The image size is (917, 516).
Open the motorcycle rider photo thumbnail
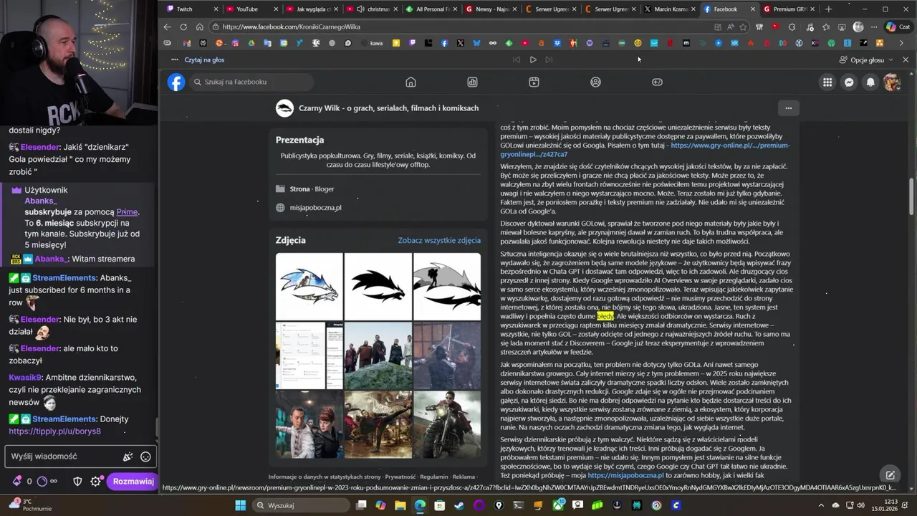point(446,424)
